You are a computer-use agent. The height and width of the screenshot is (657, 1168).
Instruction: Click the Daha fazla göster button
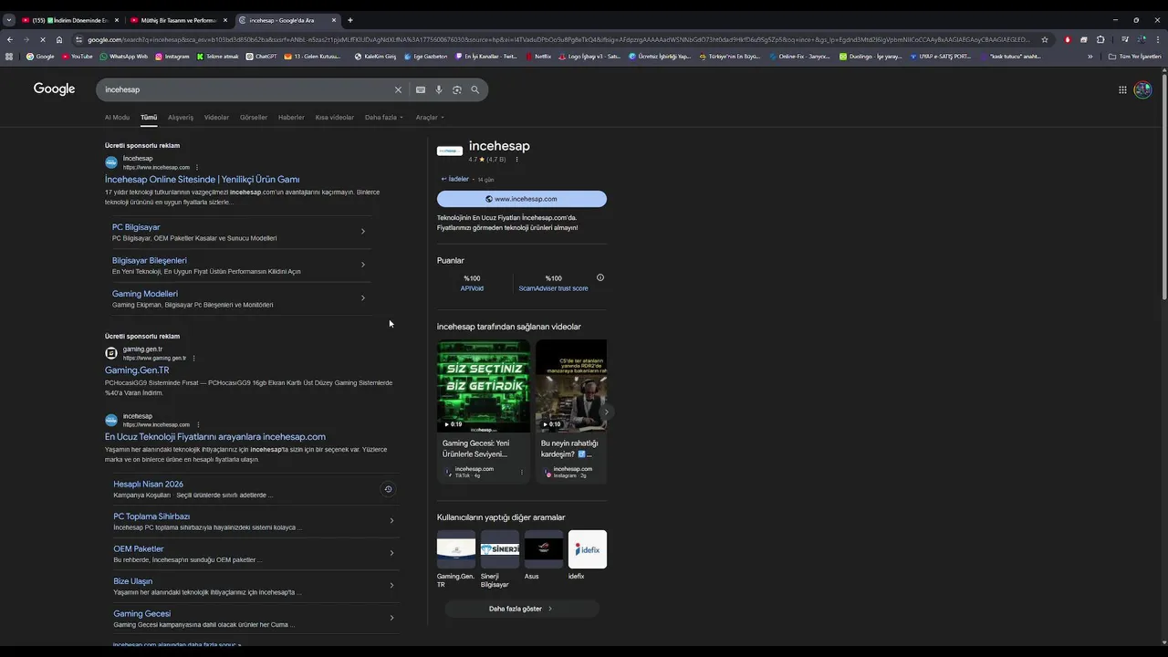tap(522, 609)
